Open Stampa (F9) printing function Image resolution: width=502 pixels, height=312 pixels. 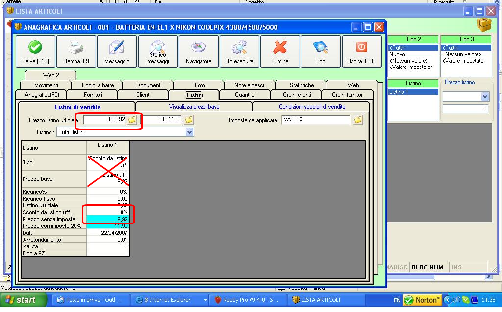click(75, 51)
